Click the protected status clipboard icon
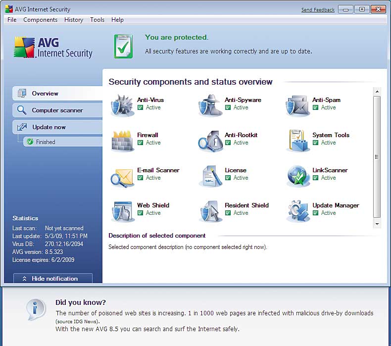 (x=123, y=46)
